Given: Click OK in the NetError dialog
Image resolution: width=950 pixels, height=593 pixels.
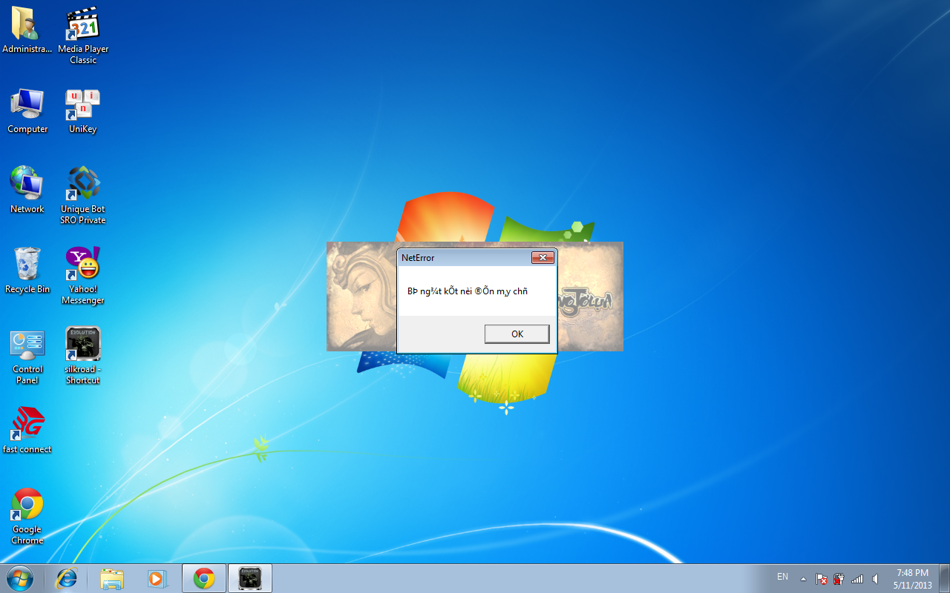Looking at the screenshot, I should [517, 334].
